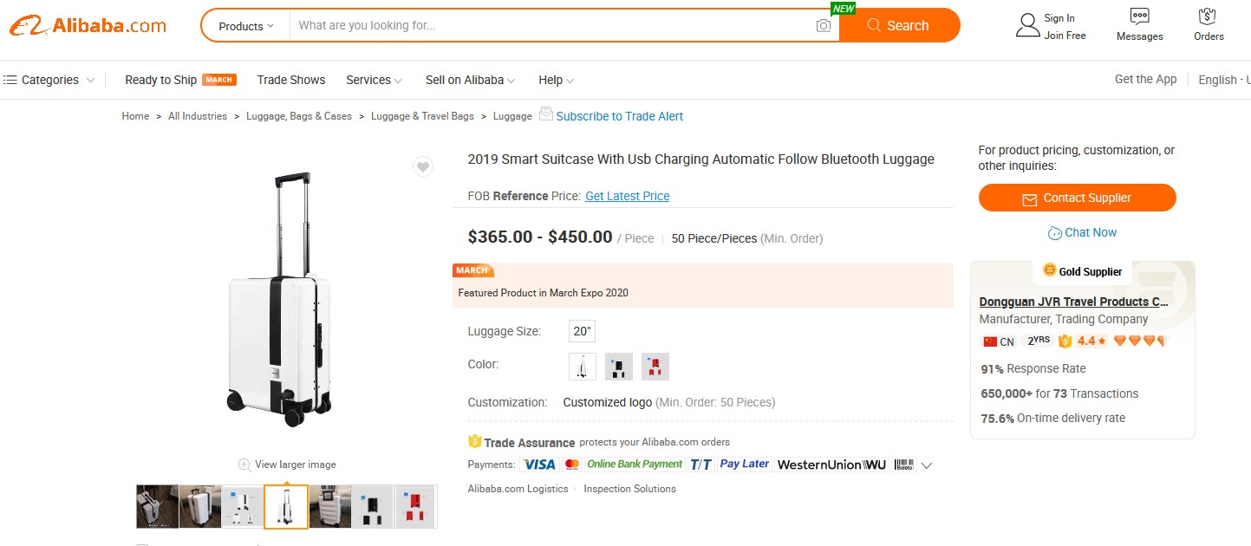
Task: Open the Categories menu icon
Action: tap(10, 80)
